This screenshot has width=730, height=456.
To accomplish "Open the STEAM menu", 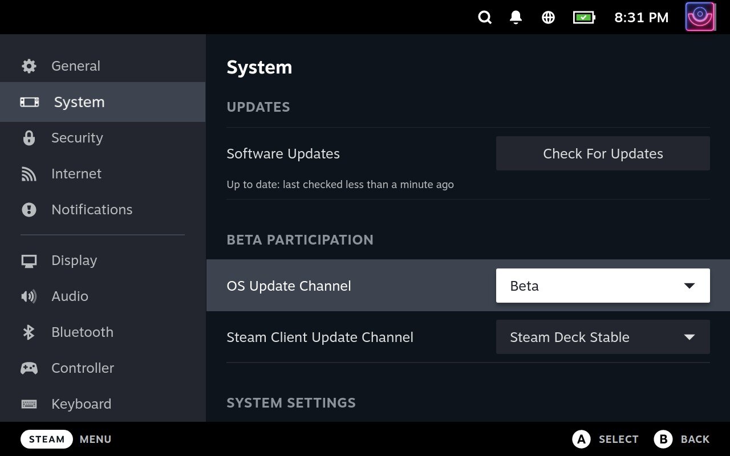I will [46, 439].
